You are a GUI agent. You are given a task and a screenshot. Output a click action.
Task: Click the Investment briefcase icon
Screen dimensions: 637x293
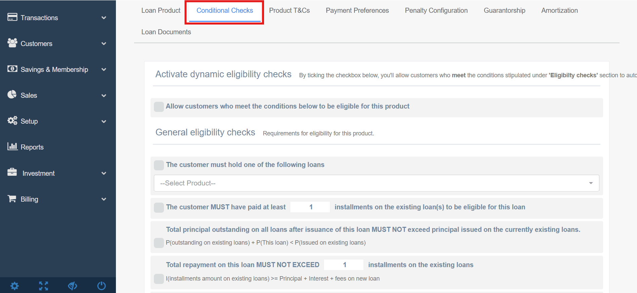coord(12,172)
